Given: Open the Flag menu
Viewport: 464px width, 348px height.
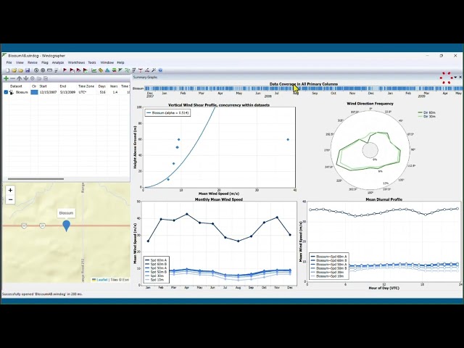Looking at the screenshot, I should [x=45, y=62].
